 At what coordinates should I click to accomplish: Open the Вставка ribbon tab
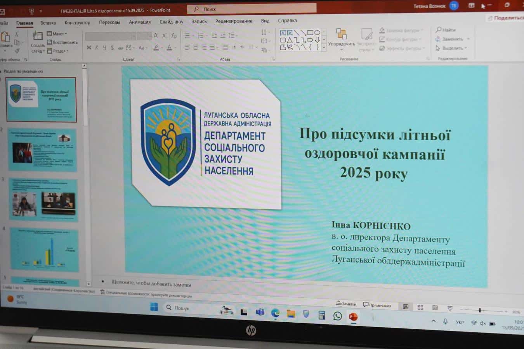pyautogui.click(x=48, y=23)
